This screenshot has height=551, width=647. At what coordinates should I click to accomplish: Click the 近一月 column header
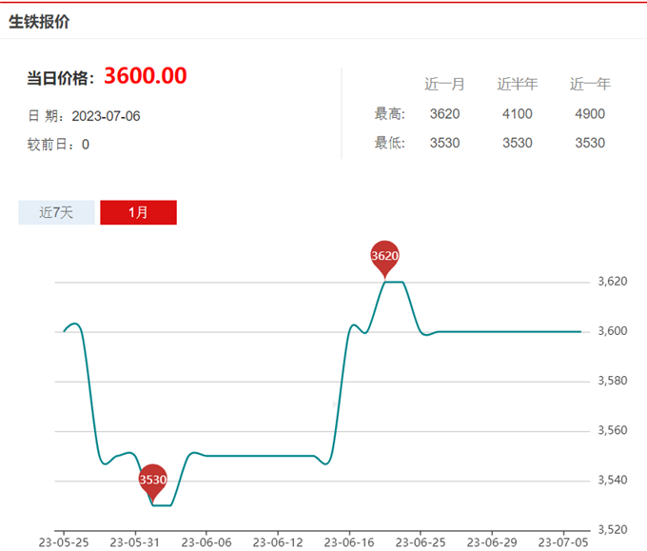click(x=444, y=84)
